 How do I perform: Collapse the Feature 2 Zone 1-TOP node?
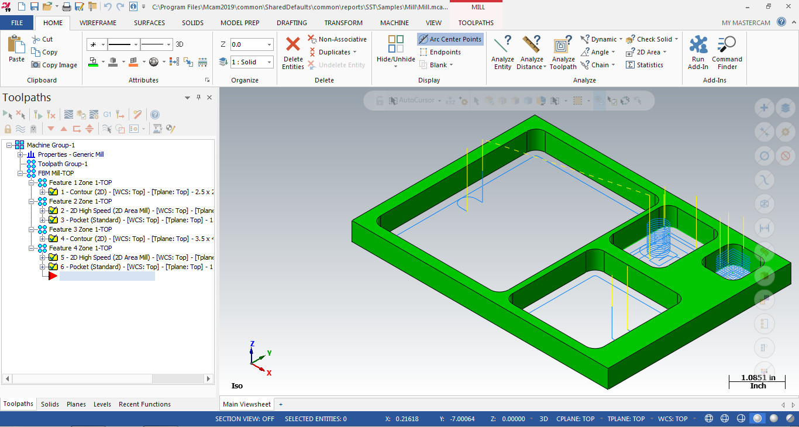click(34, 201)
